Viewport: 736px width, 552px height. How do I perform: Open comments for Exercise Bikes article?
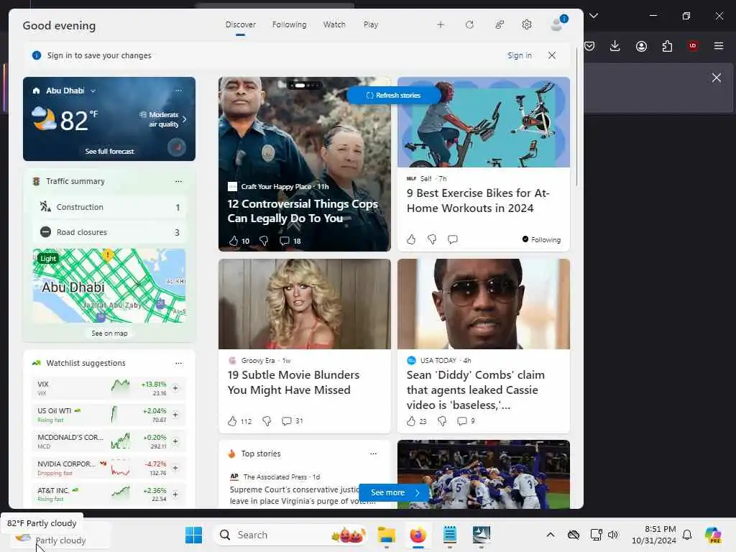tap(453, 239)
